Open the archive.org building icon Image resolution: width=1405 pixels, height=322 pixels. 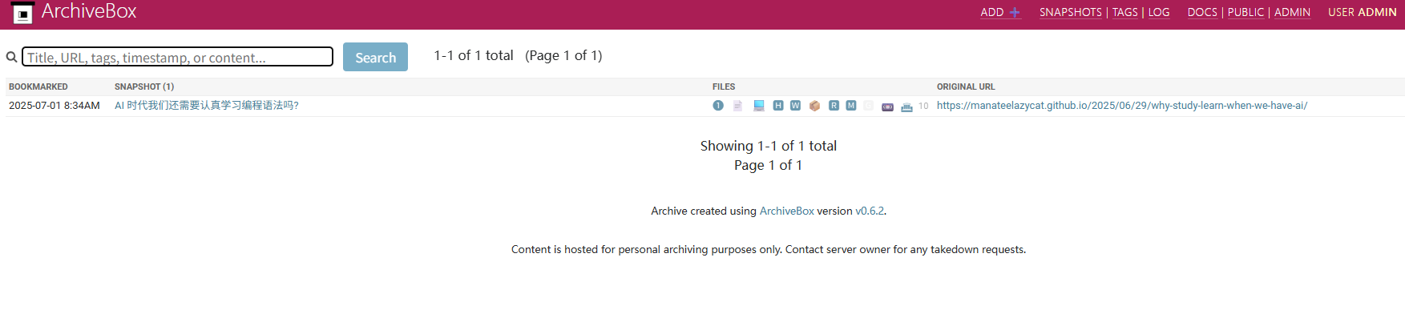pos(906,107)
